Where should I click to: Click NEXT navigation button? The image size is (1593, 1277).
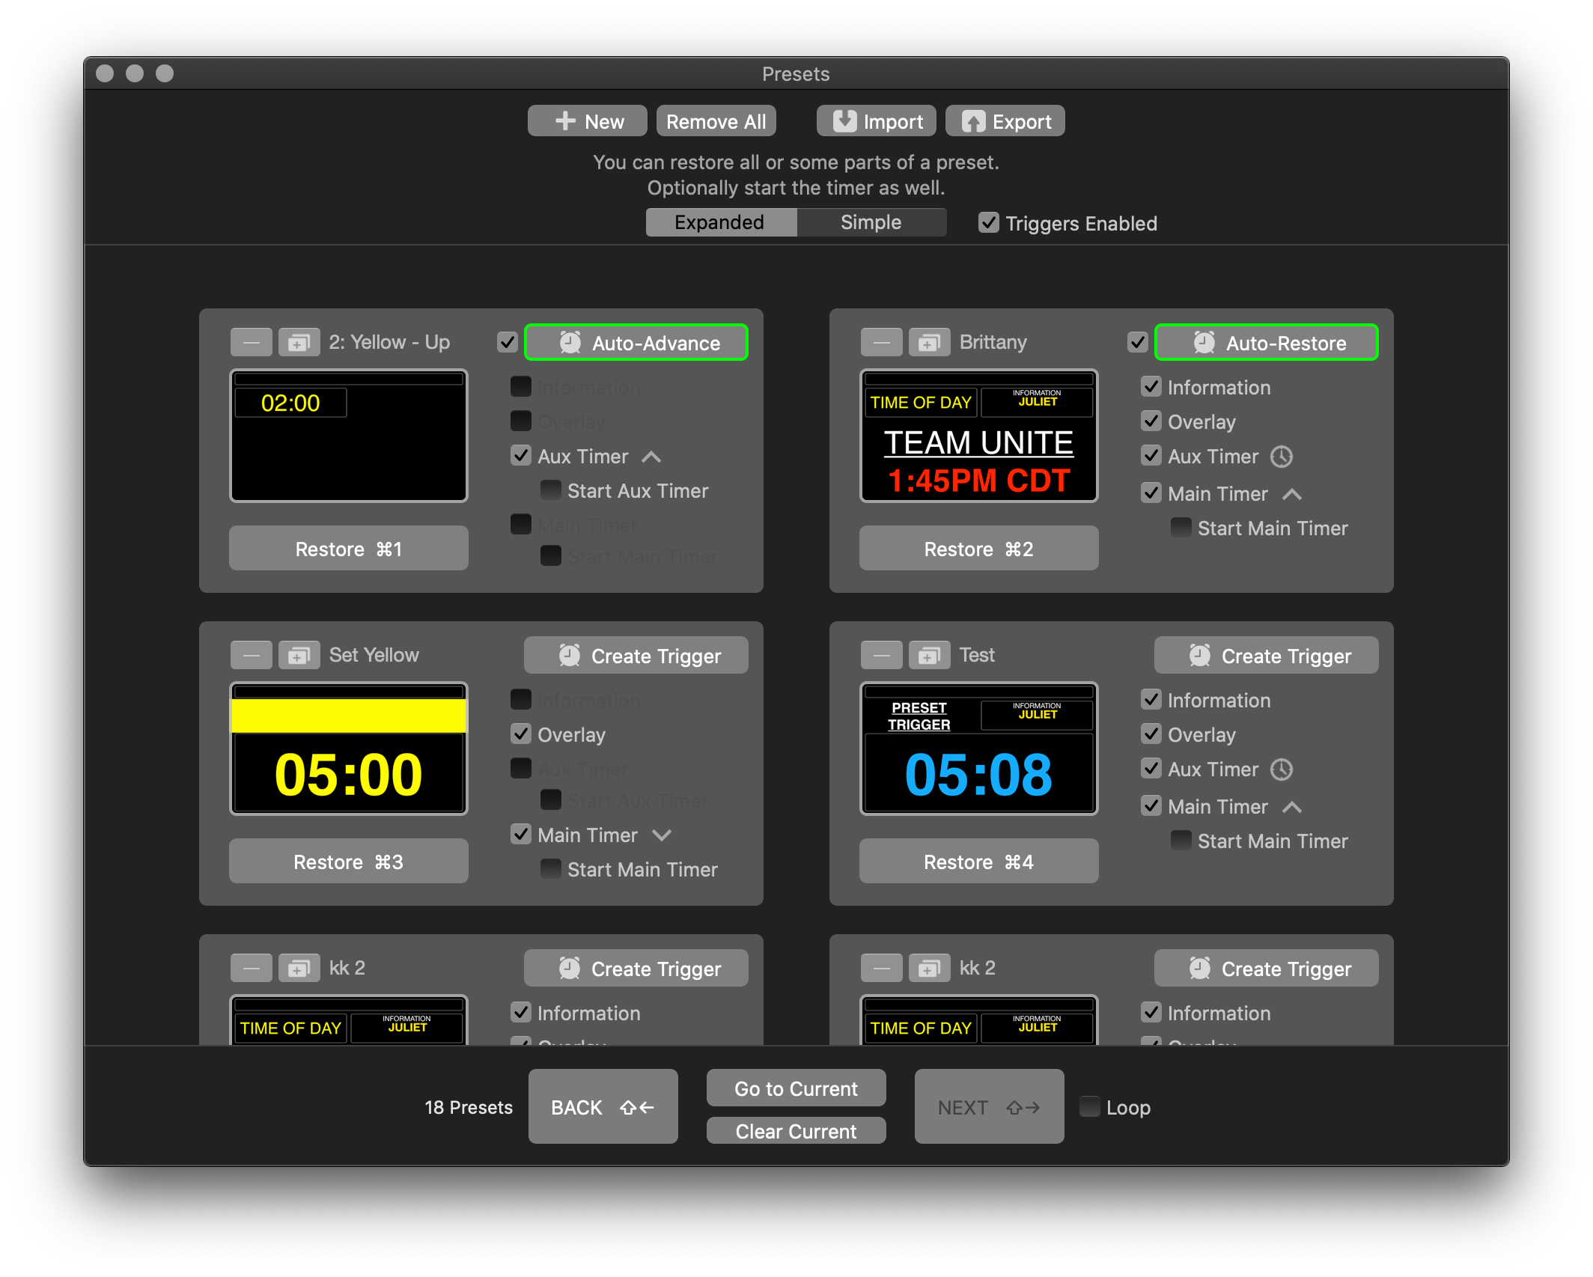tap(990, 1107)
